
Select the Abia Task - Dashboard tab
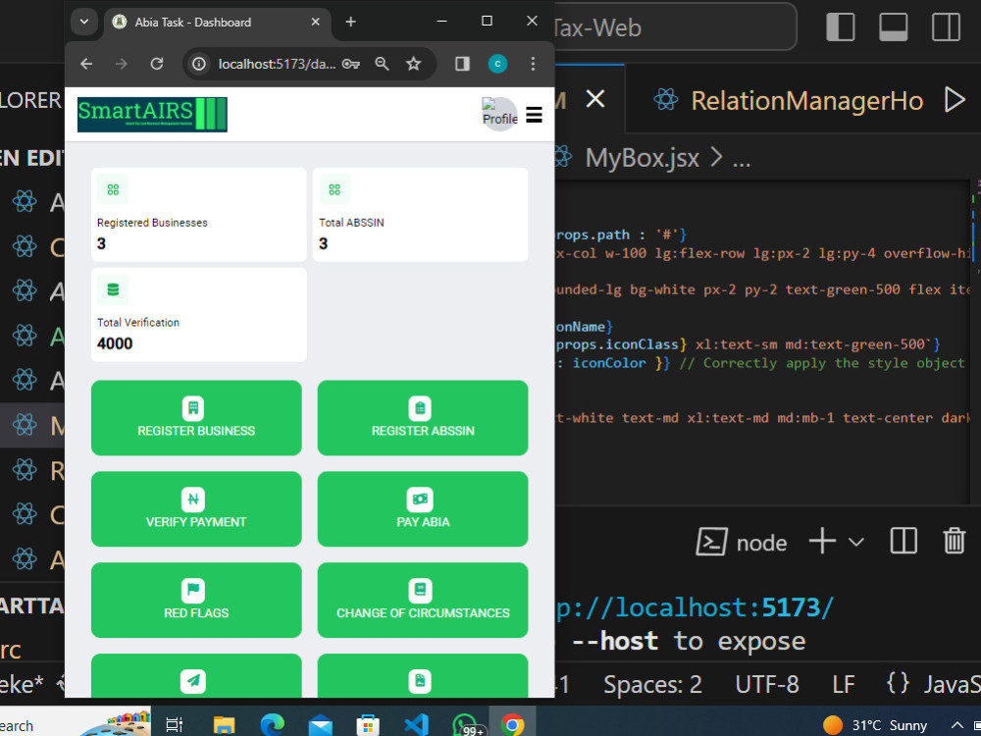[216, 23]
